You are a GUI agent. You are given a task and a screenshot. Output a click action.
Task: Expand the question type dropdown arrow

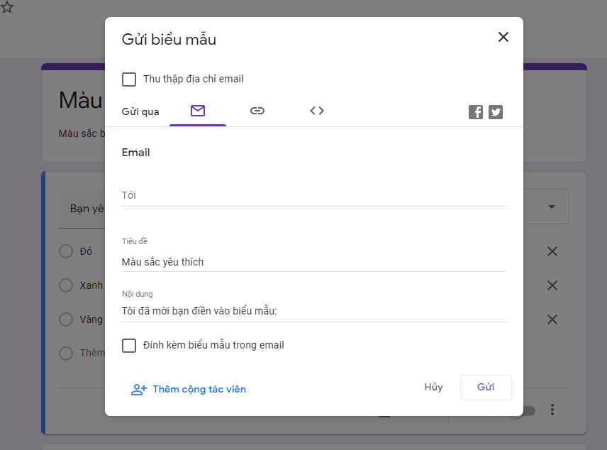551,207
